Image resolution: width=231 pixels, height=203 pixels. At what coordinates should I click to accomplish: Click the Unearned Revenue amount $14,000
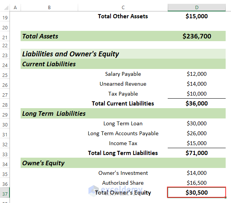(197, 84)
